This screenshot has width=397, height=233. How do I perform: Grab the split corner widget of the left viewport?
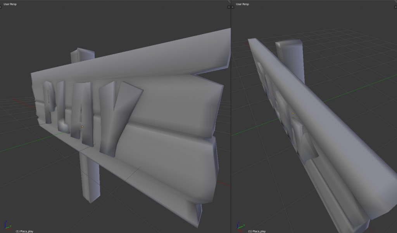(229, 2)
